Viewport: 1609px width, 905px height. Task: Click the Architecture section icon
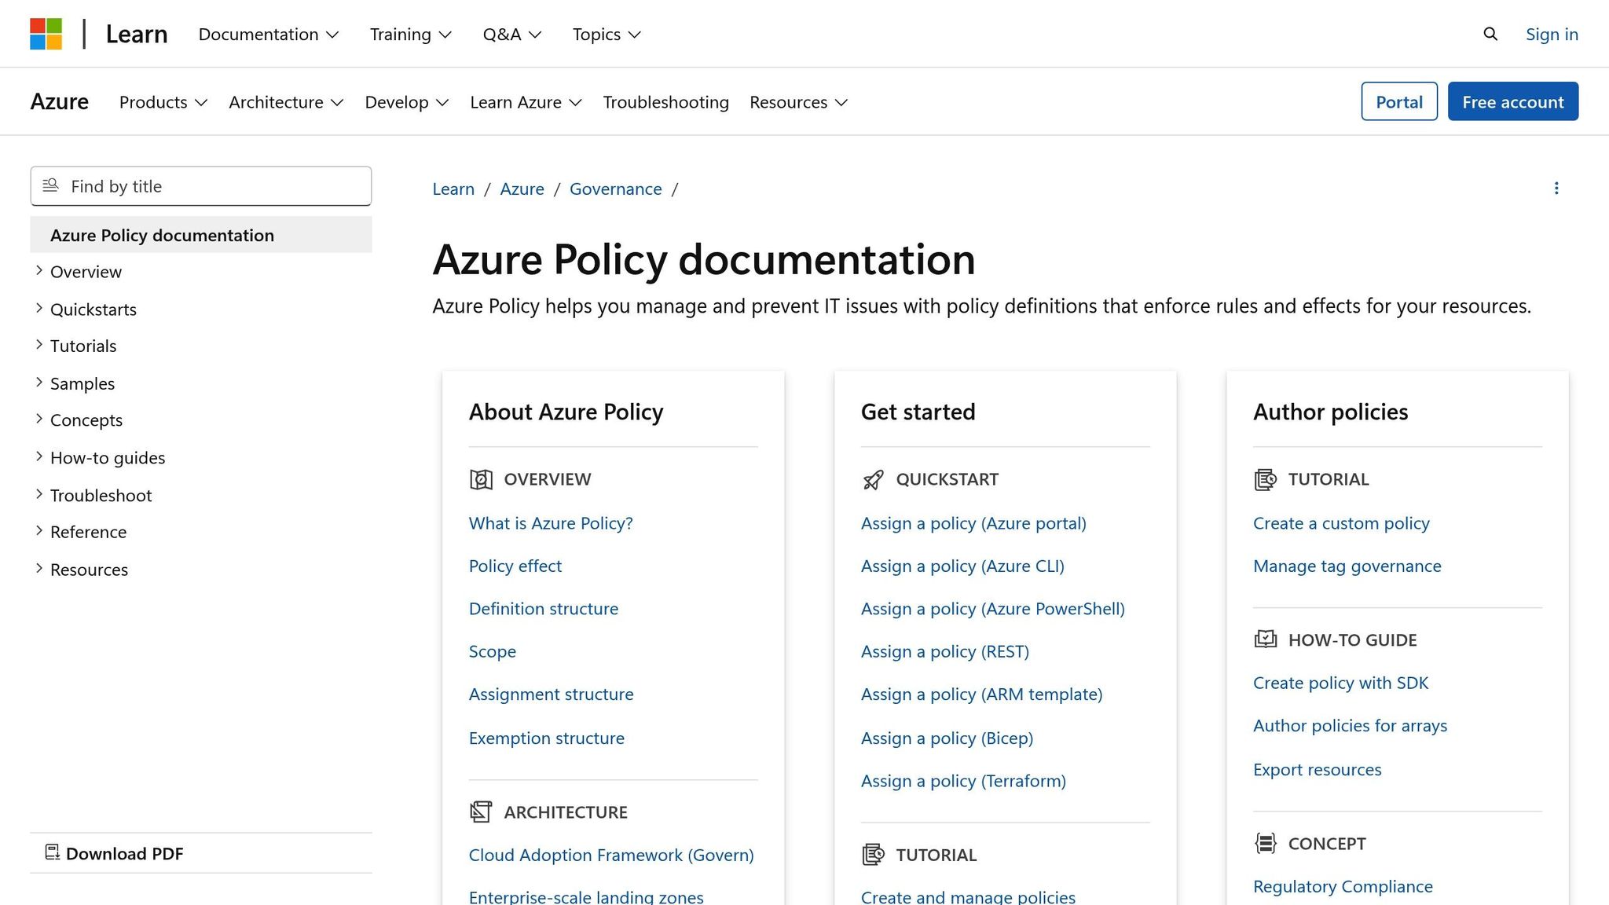(x=480, y=812)
